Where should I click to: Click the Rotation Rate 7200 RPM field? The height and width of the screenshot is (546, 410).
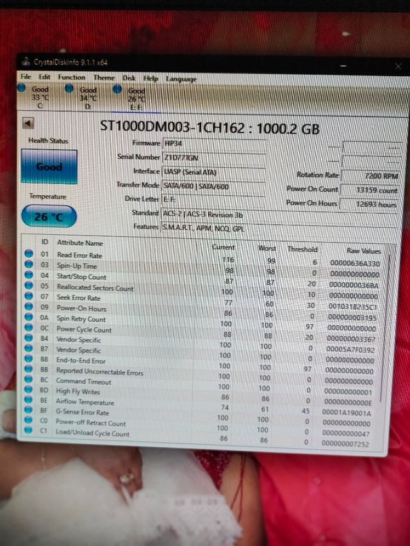(371, 176)
